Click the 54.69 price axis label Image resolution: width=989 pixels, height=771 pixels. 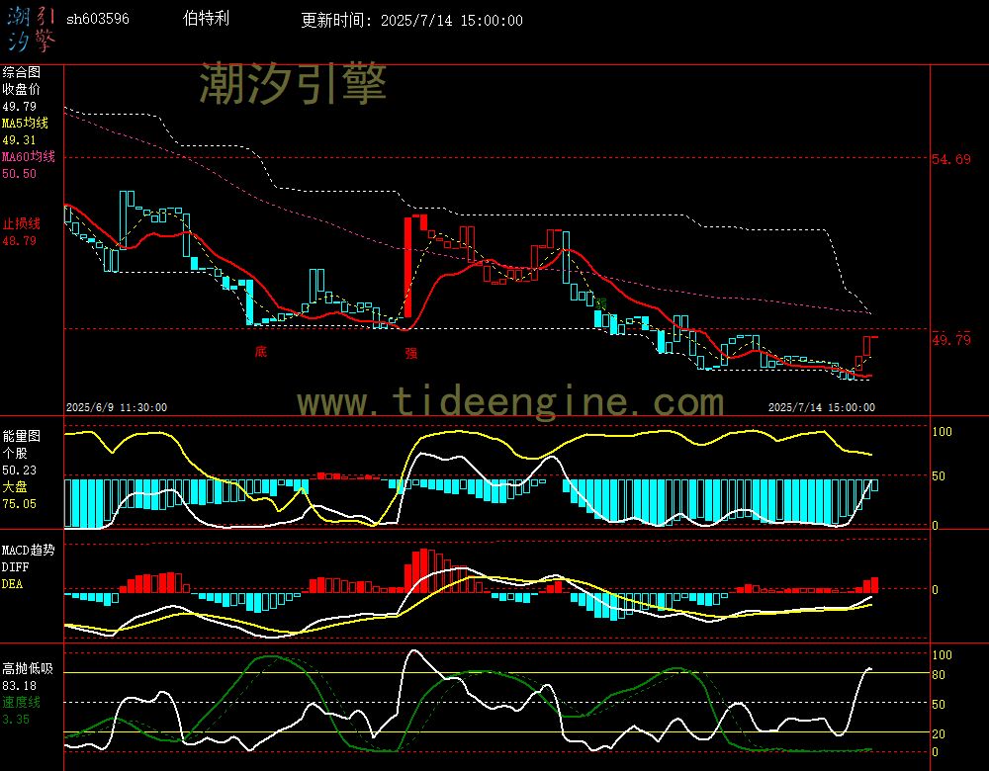point(951,159)
